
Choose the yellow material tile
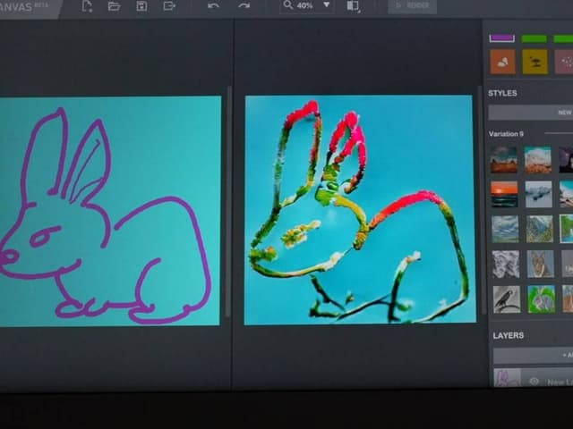pos(535,62)
